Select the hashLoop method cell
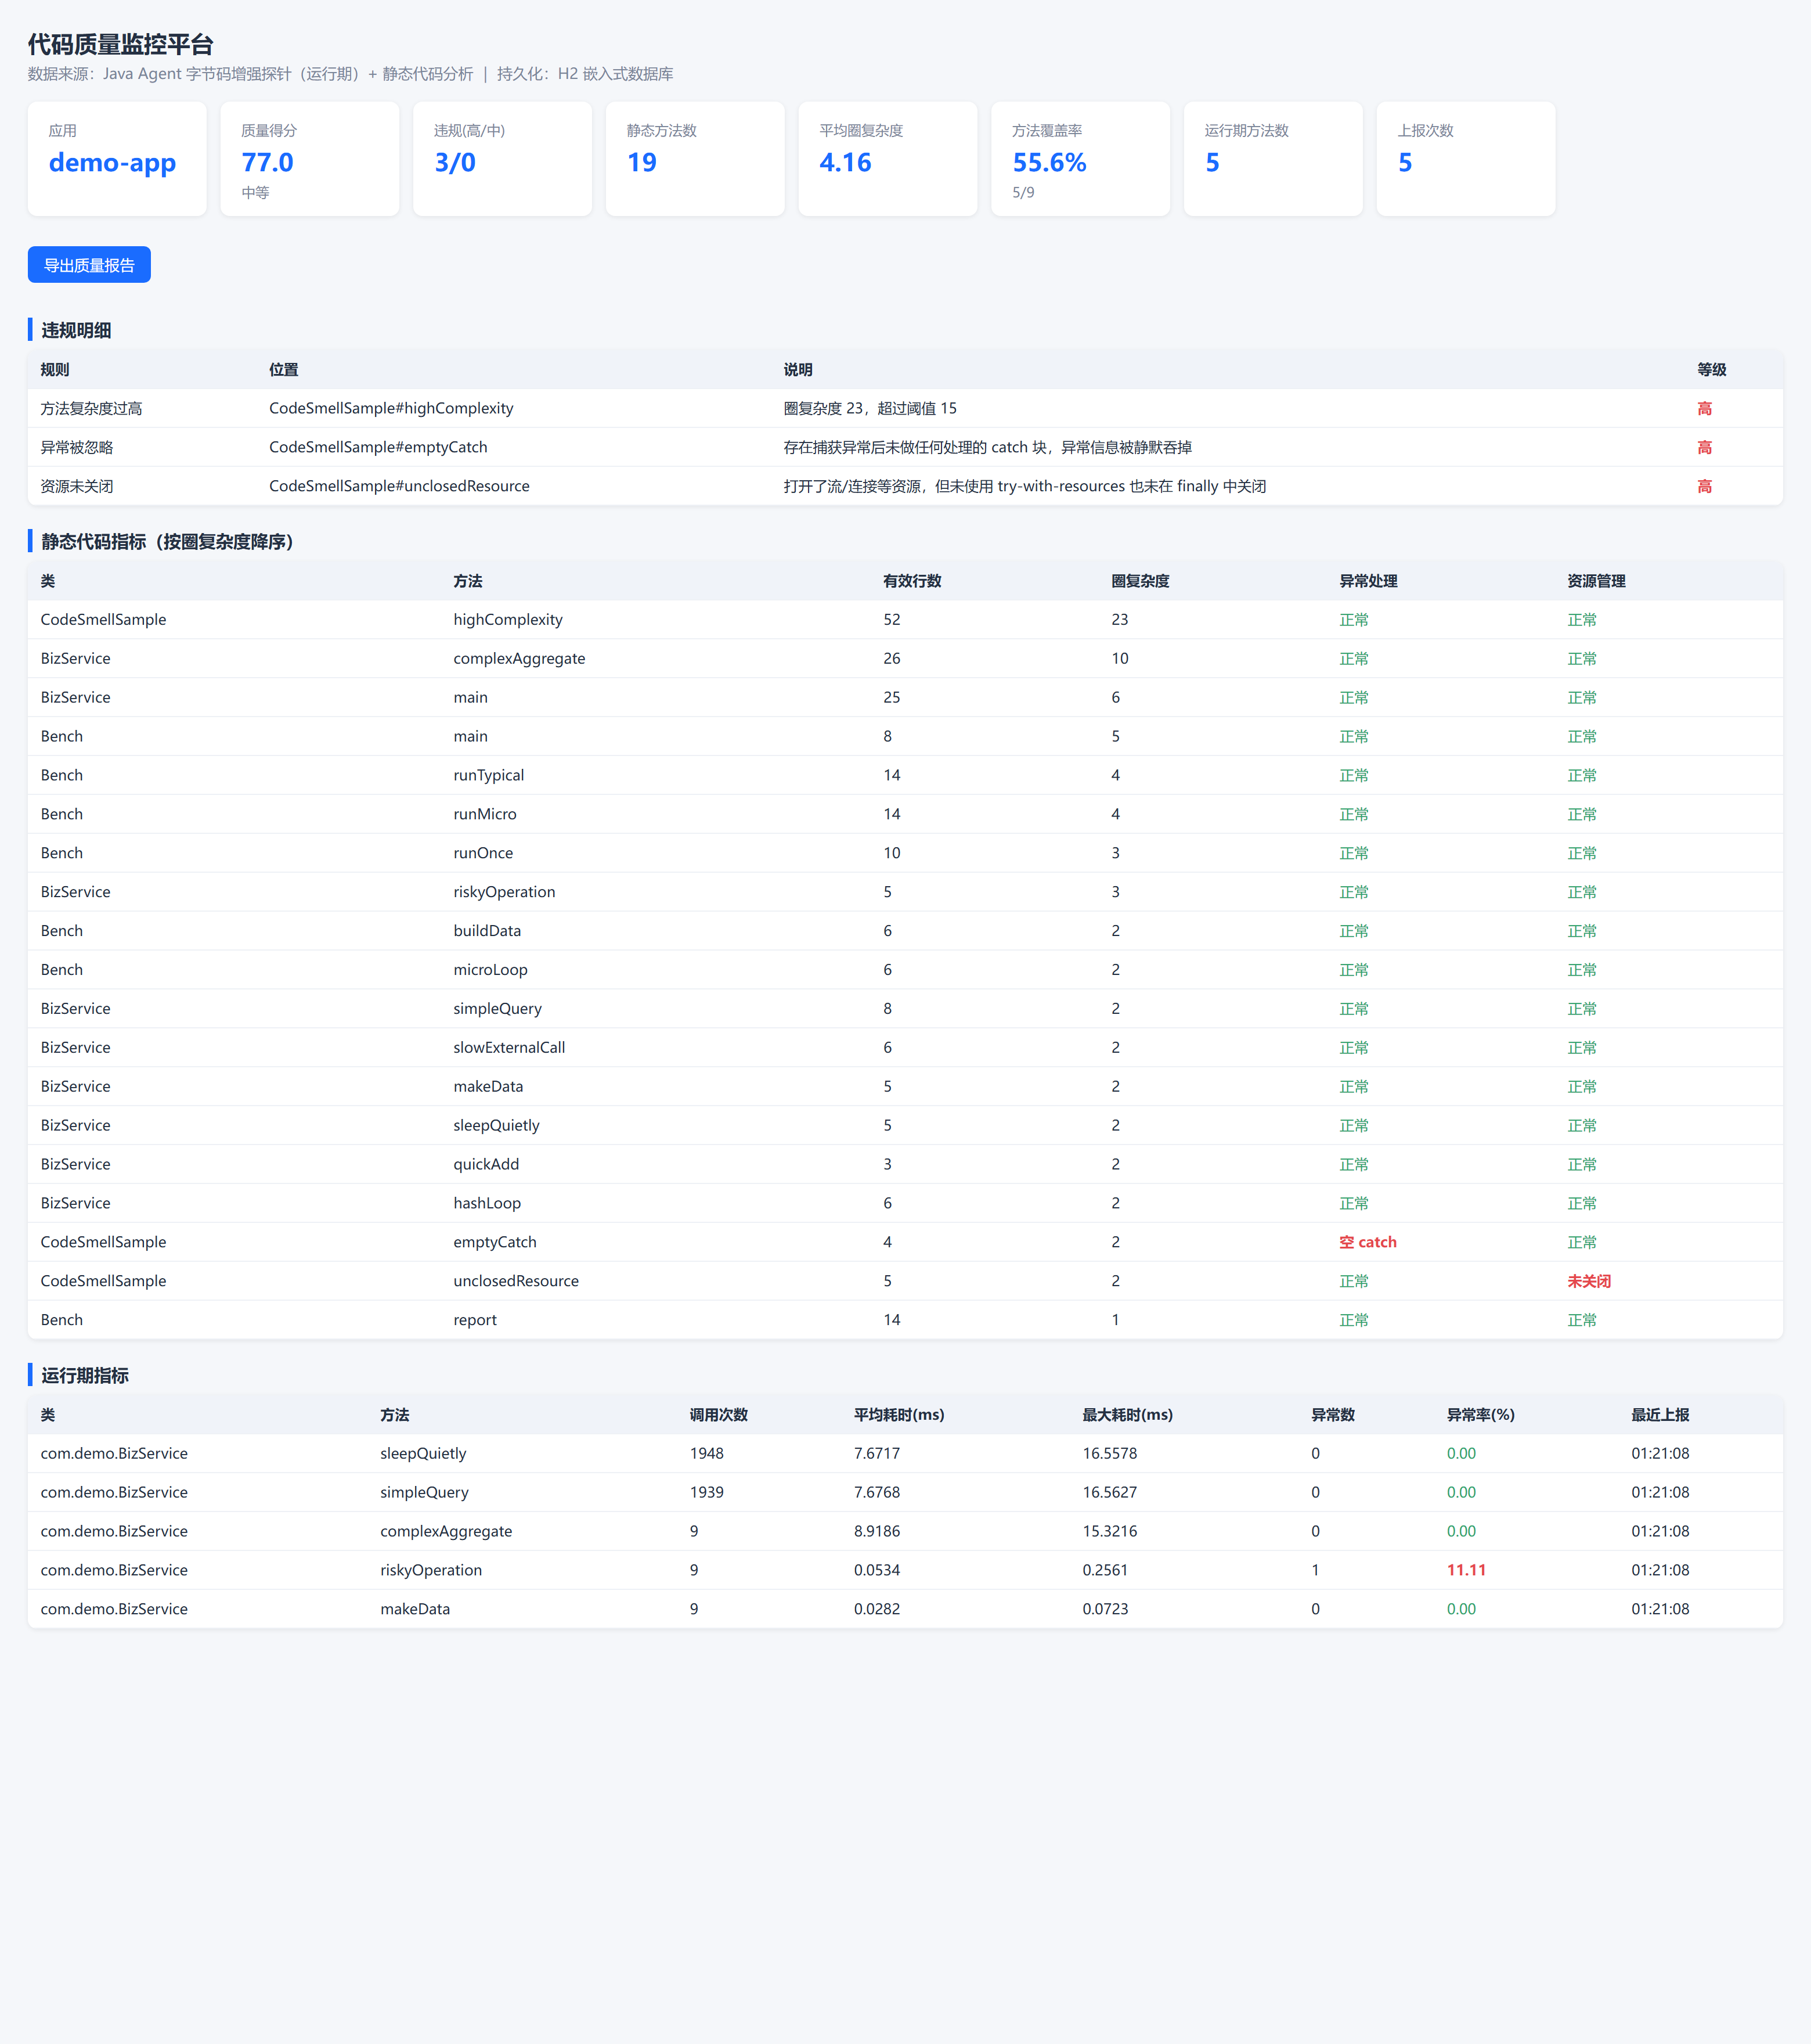 pyautogui.click(x=487, y=1203)
